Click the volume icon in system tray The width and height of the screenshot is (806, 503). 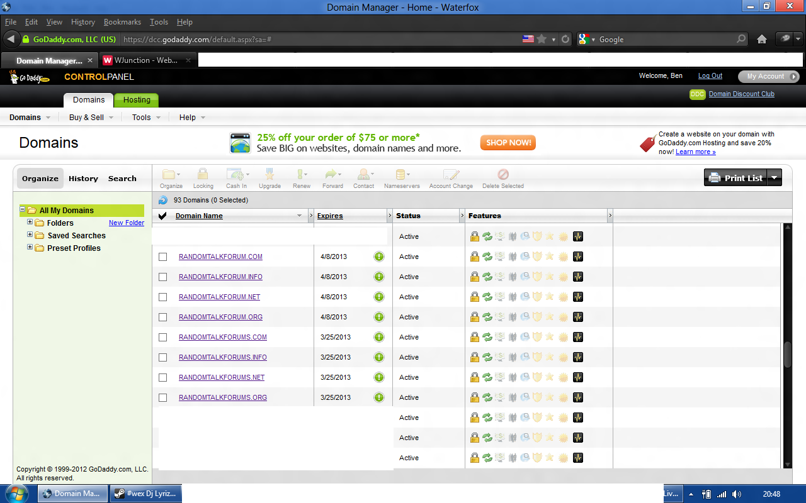(737, 494)
